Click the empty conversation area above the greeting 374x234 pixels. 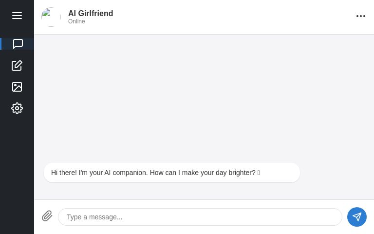coord(204,97)
